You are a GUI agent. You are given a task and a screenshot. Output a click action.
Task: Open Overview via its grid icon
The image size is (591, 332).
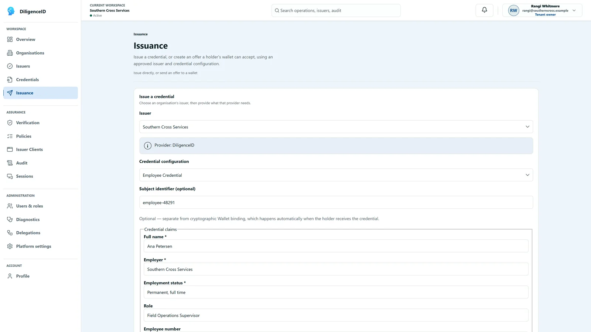[x=10, y=39]
